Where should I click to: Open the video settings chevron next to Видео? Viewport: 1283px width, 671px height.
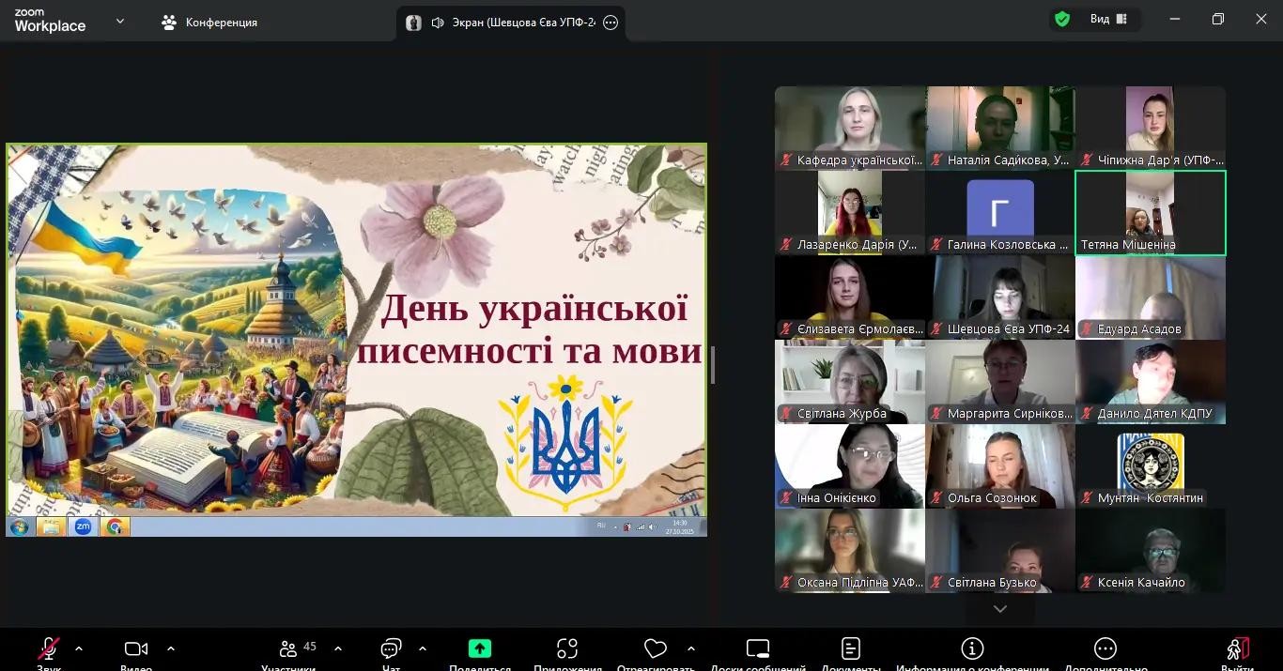(x=171, y=648)
